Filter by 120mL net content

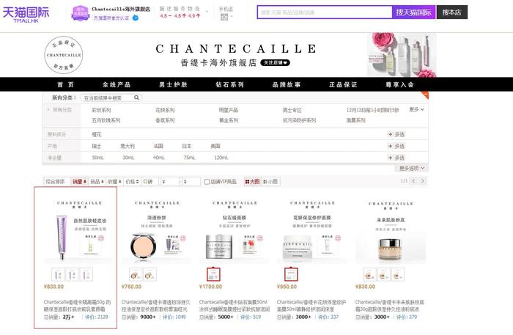(221, 158)
